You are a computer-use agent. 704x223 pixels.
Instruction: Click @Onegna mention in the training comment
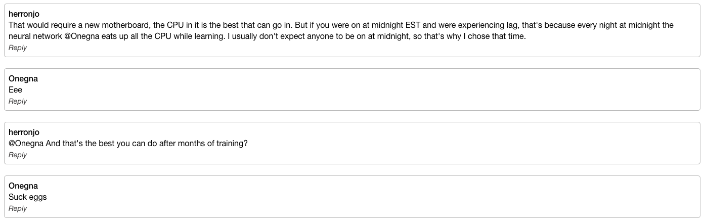[26, 144]
